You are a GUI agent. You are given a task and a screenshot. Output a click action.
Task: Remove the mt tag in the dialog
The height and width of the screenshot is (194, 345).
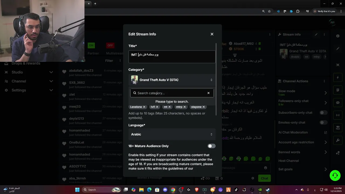(x=170, y=107)
